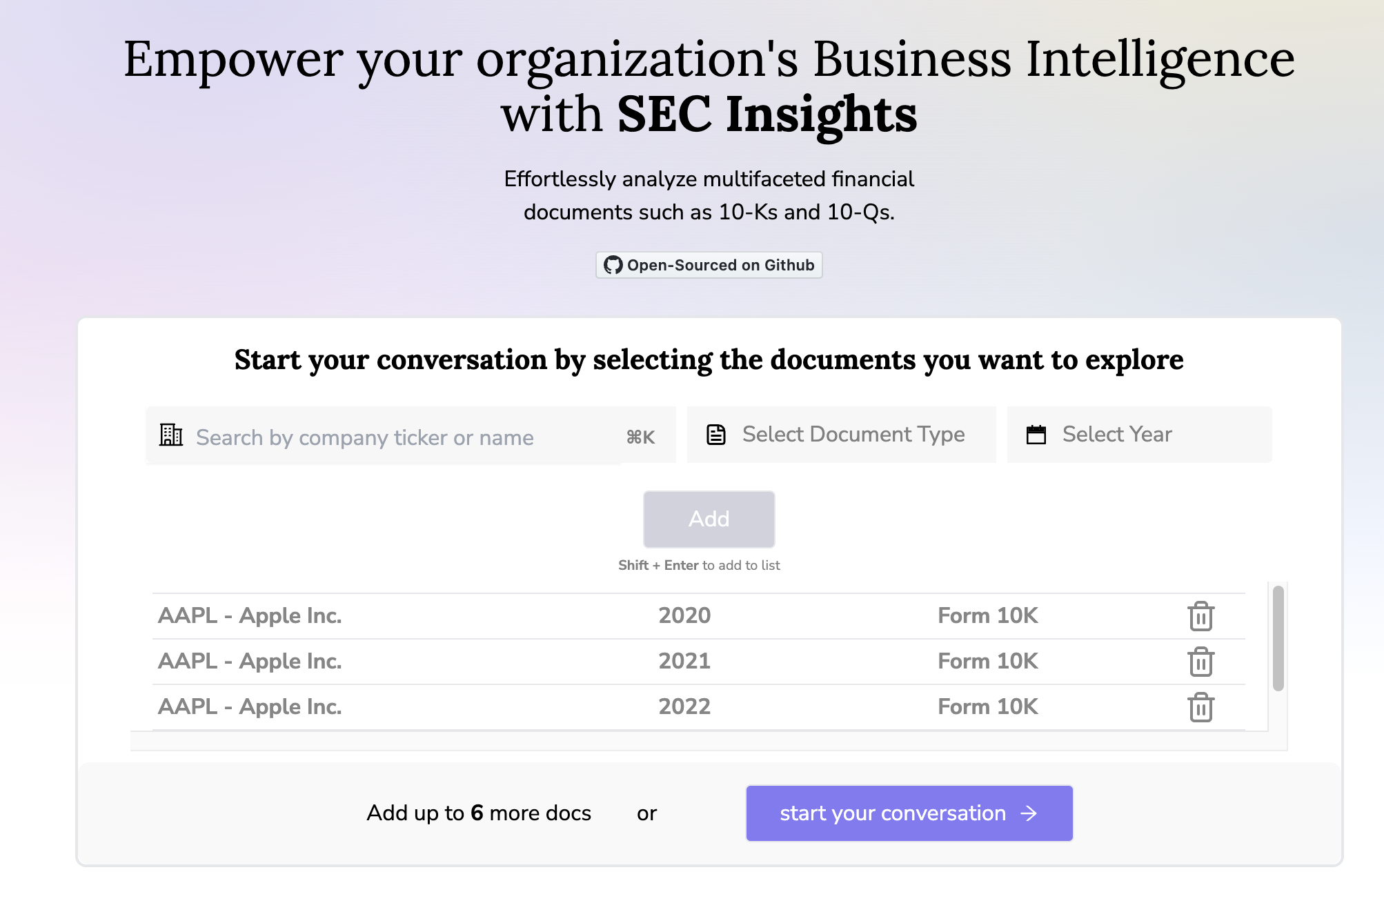Delete the Apple 2020 Form 10K document
This screenshot has height=901, width=1384.
[x=1200, y=616]
